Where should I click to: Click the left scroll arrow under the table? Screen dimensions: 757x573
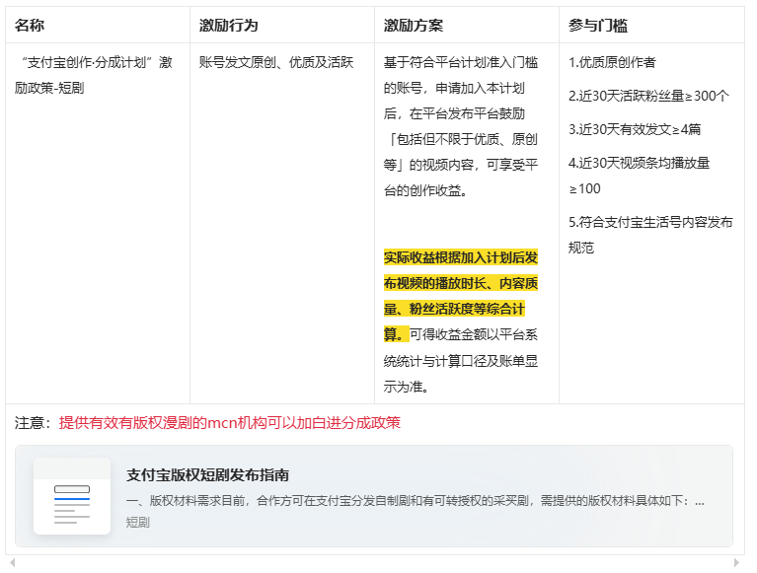tap(13, 562)
